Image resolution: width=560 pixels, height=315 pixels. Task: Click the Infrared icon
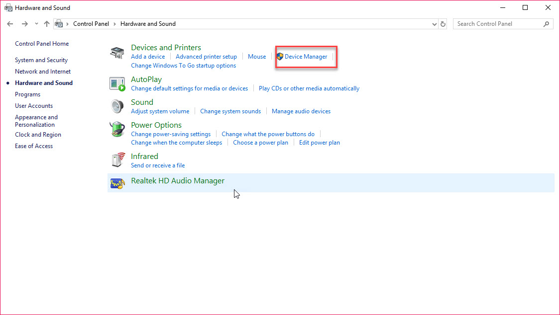[x=117, y=160]
